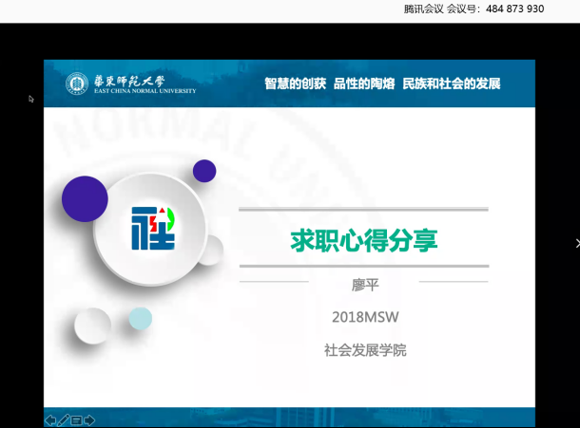
Task: Click the previous slide arrow in slideshow controls
Action: tap(50, 419)
